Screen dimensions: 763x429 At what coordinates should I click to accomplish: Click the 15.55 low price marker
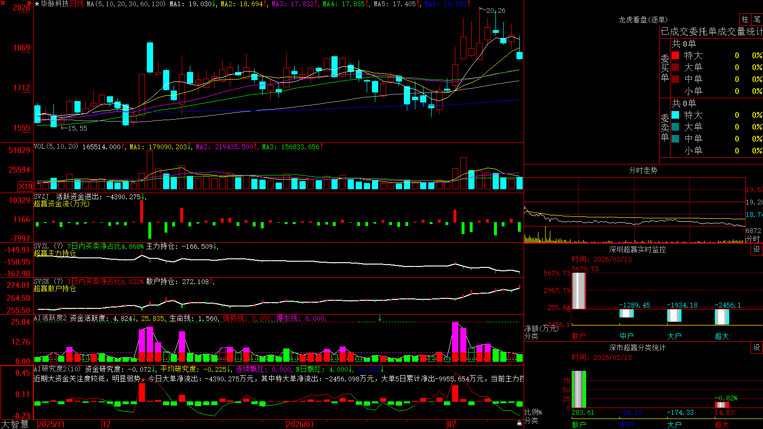click(77, 128)
